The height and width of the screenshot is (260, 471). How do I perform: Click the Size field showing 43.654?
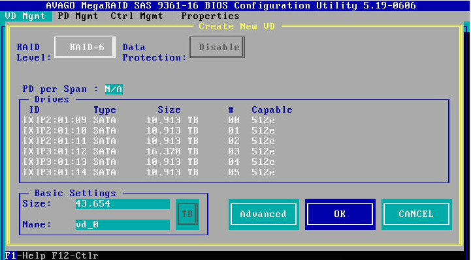click(123, 204)
